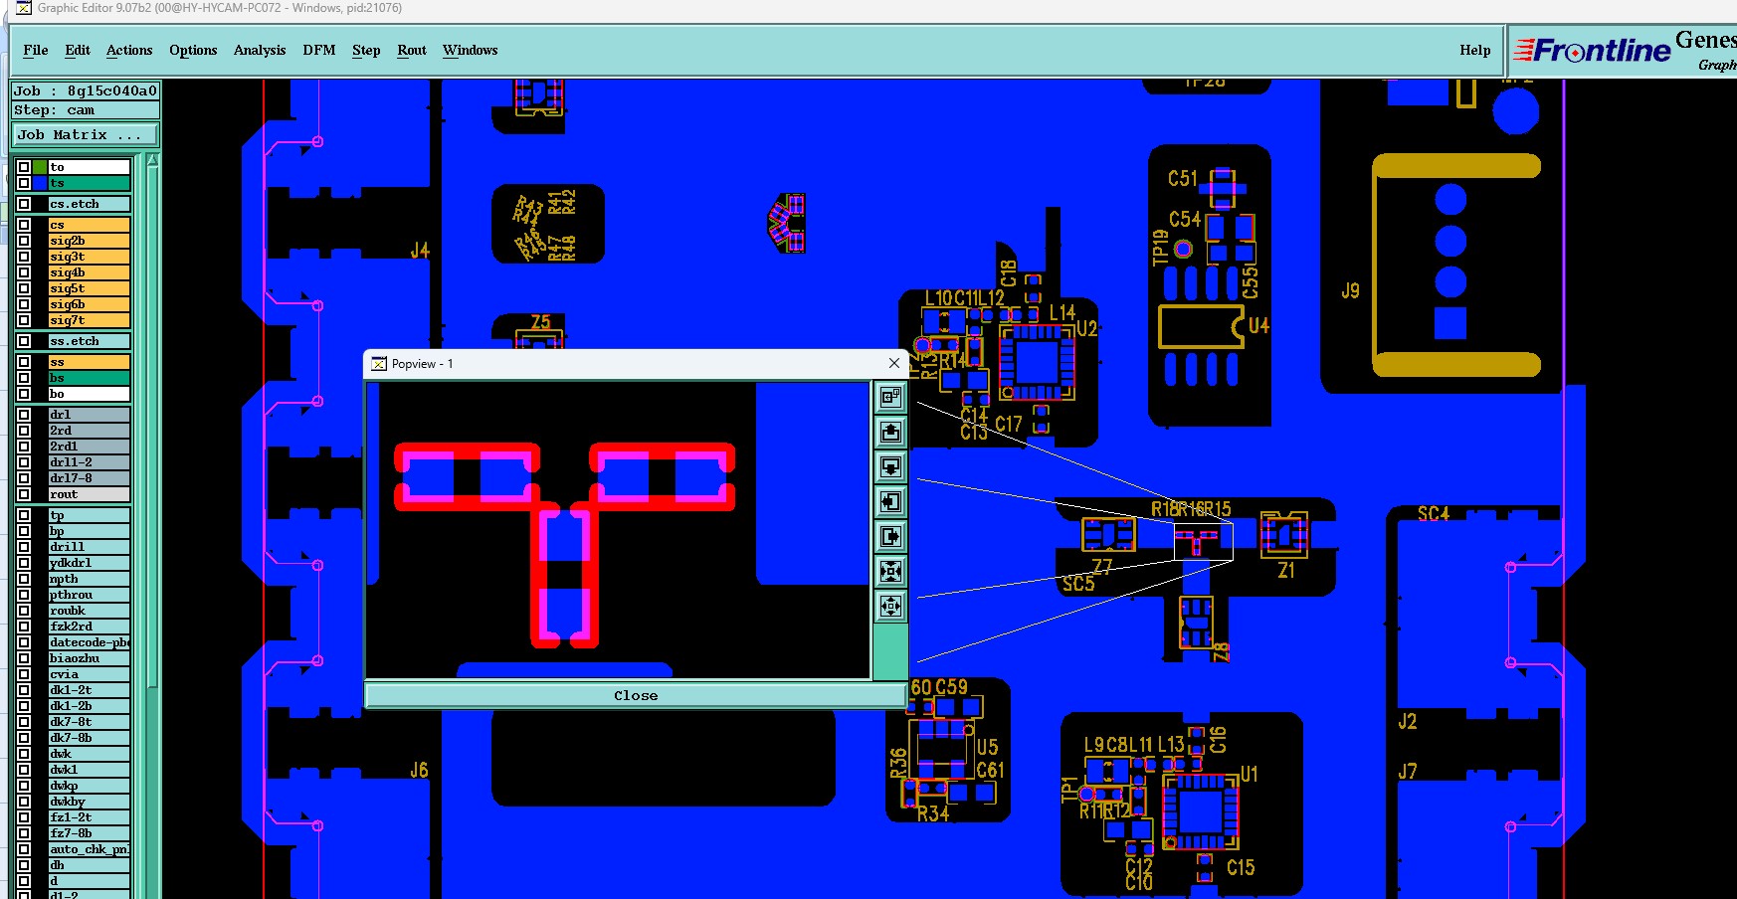The height and width of the screenshot is (899, 1737).
Task: Select the layer named sig2b
Action: pos(90,241)
